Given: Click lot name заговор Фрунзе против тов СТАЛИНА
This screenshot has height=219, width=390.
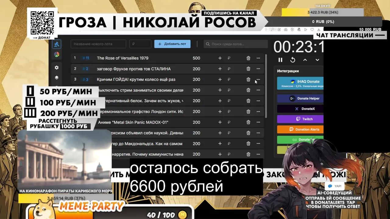Looking at the screenshot, I should click(x=134, y=69).
